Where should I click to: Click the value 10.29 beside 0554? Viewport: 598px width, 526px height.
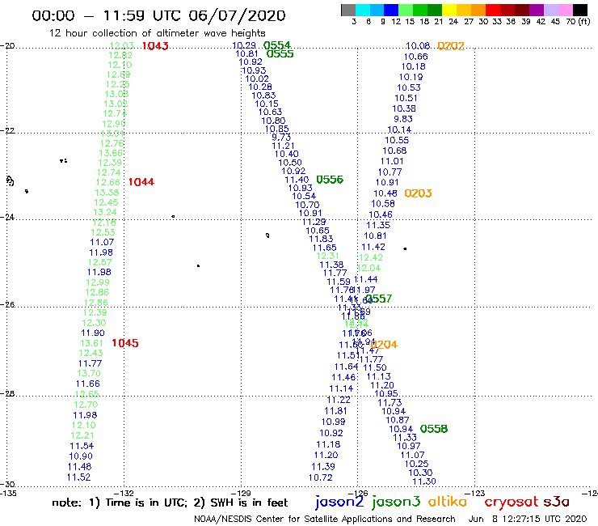[244, 45]
